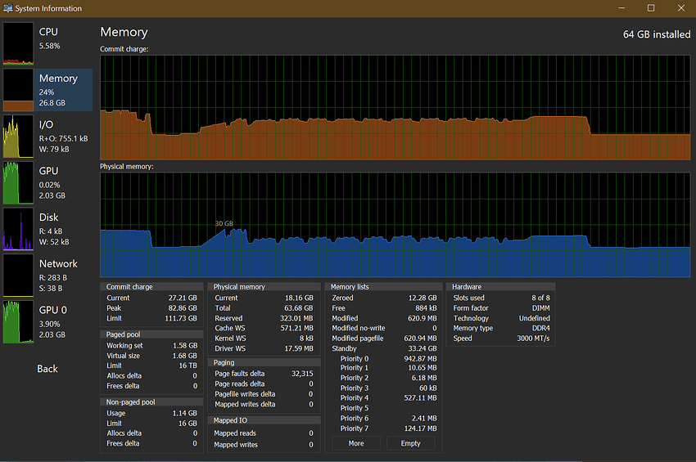
Task: Click the GPU 0 graph icon
Action: 18,322
